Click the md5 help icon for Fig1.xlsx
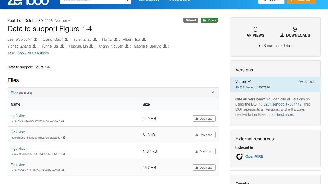Screen dimensions: 328x184 [x=63, y=121]
